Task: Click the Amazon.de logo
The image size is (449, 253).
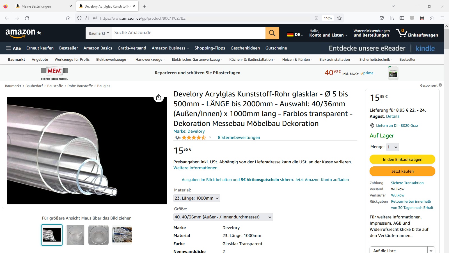Action: click(23, 33)
